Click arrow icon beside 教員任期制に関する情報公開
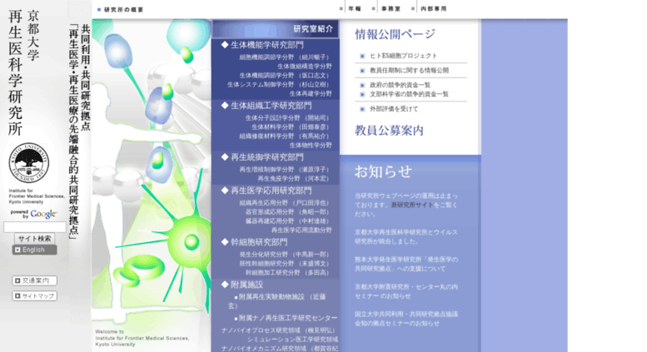 (x=362, y=71)
